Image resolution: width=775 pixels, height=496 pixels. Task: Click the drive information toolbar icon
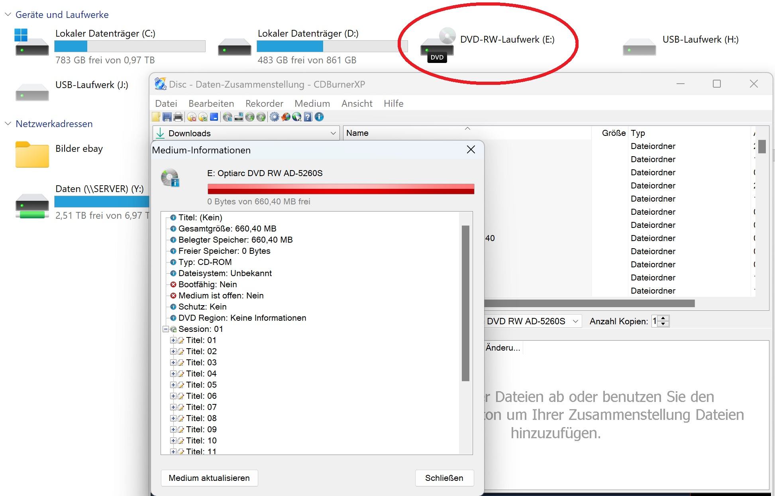[x=239, y=117]
